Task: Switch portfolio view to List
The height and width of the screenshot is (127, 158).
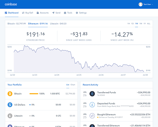Action: point(68,85)
